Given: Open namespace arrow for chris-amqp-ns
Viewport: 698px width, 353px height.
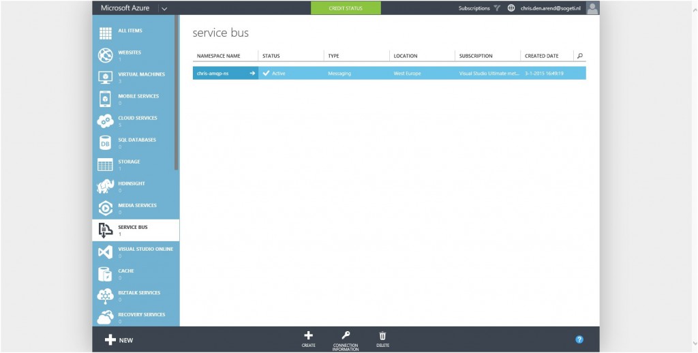Looking at the screenshot, I should pos(252,73).
